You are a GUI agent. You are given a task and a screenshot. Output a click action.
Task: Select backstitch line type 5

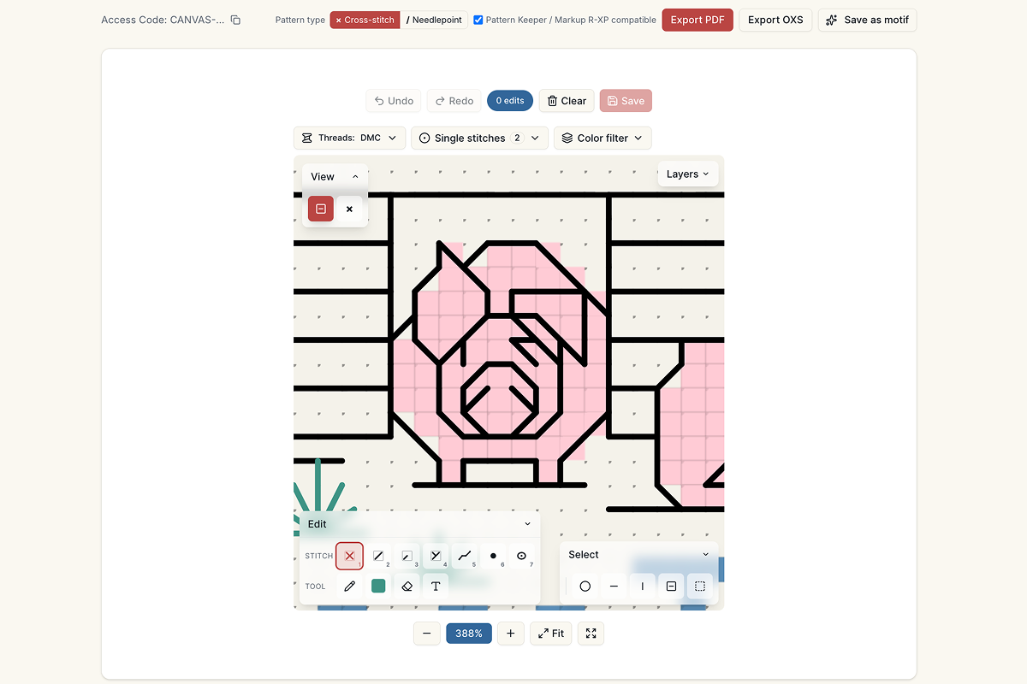point(464,556)
